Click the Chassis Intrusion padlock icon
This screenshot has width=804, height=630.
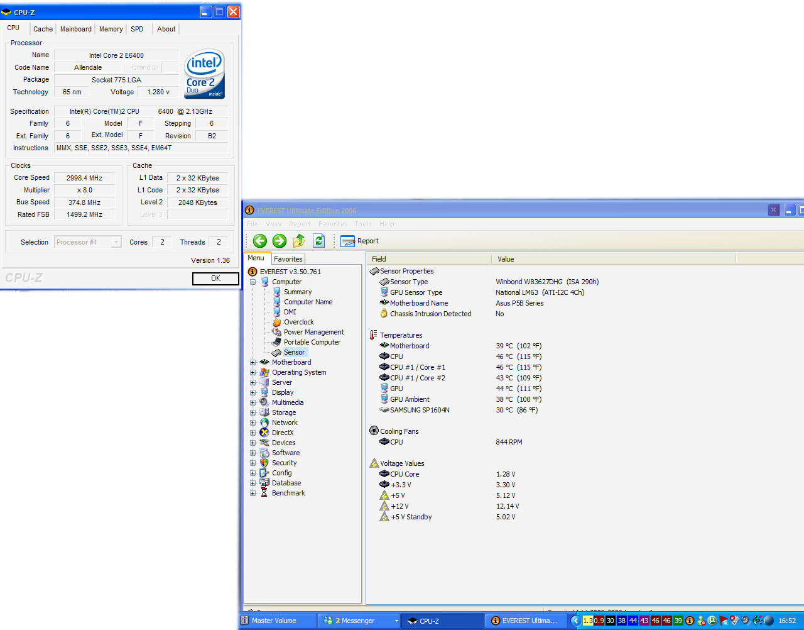pos(384,314)
